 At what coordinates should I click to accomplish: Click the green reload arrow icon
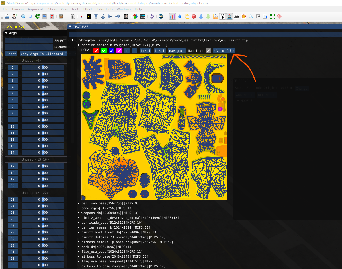tap(38, 16)
